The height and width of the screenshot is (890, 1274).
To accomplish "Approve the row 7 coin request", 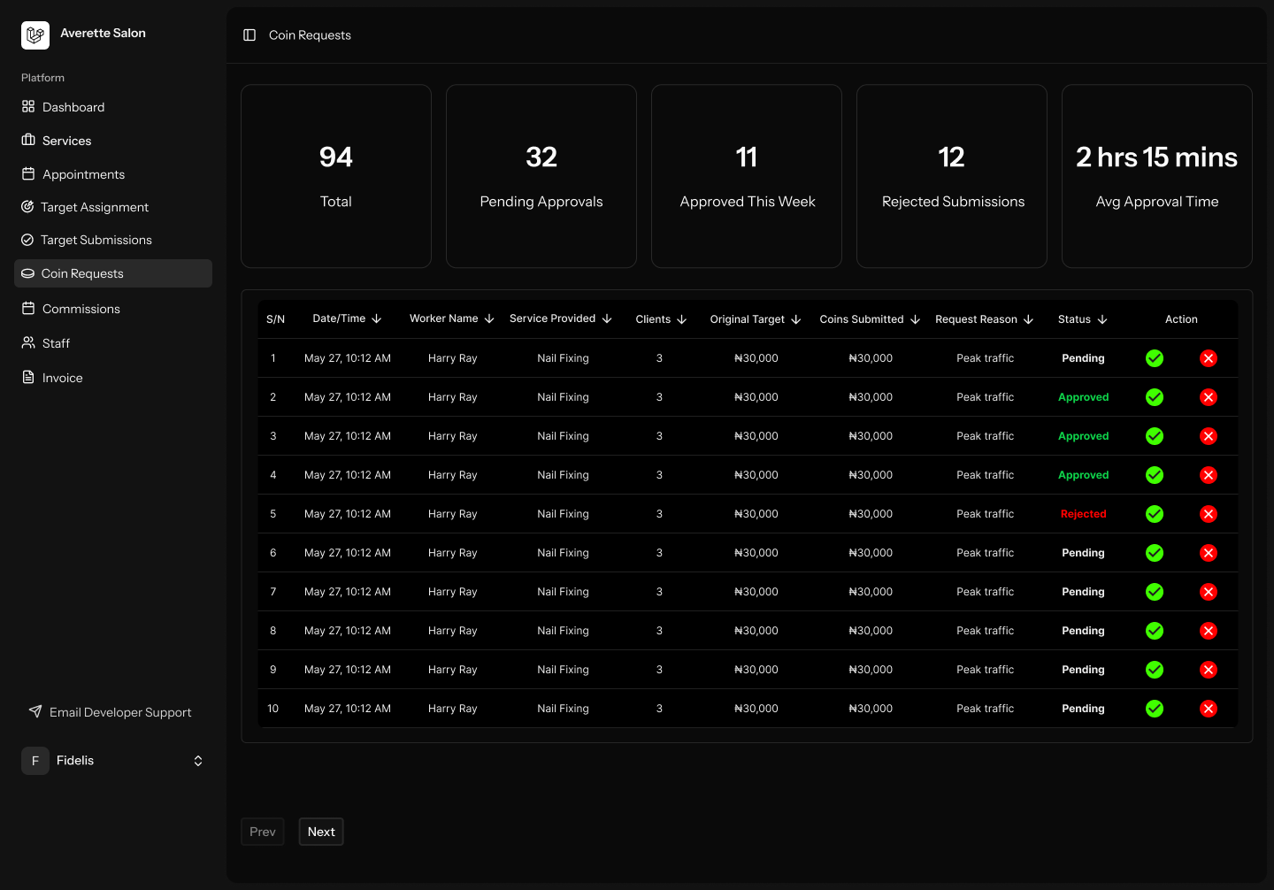I will coord(1155,592).
